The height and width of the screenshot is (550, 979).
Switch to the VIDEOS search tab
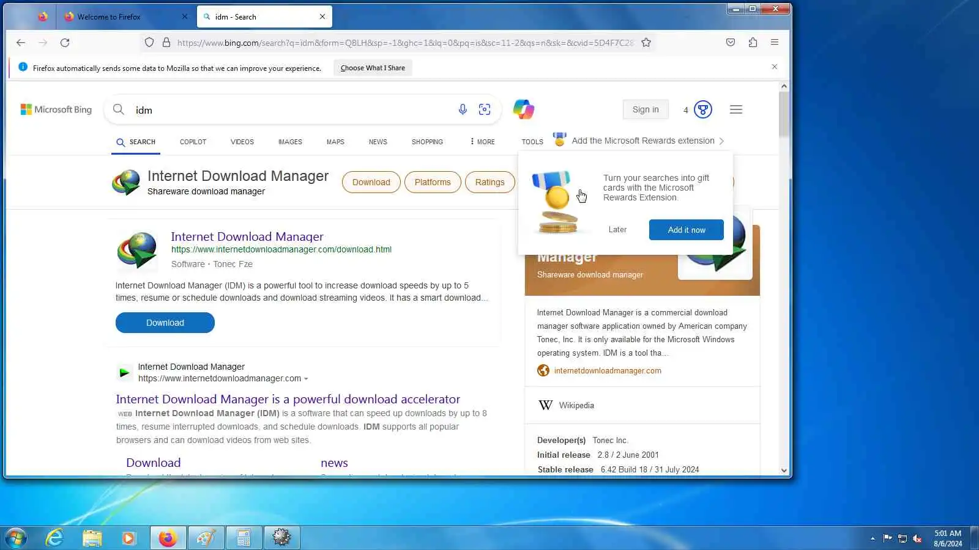tap(242, 142)
